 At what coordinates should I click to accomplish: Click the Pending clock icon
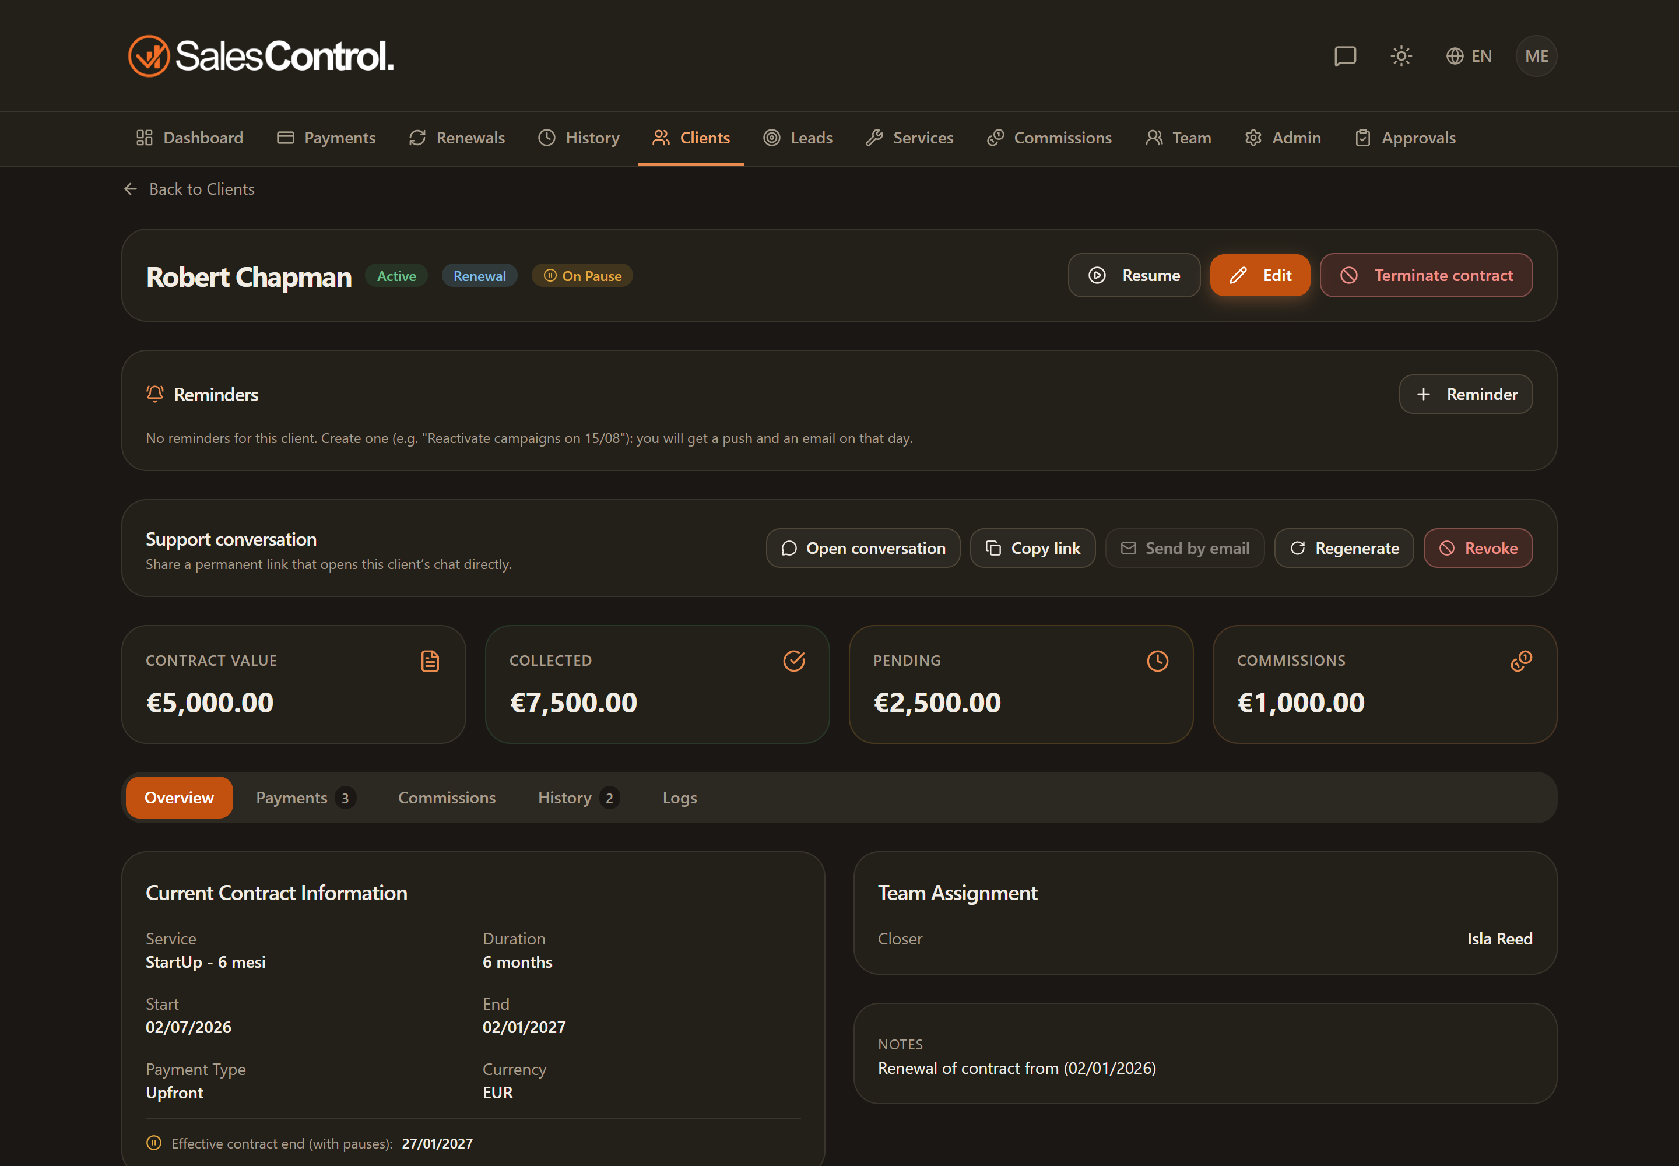pos(1157,661)
